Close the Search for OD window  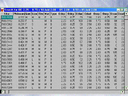tap(126, 10)
